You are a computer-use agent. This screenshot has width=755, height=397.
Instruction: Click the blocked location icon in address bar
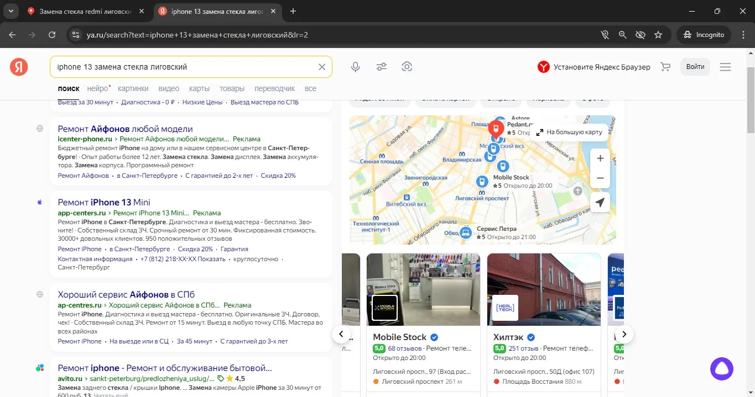tap(605, 35)
